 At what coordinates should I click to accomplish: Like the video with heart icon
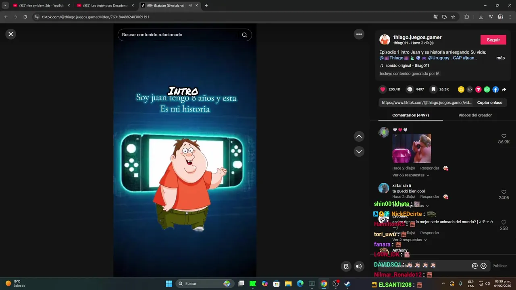pos(383,89)
